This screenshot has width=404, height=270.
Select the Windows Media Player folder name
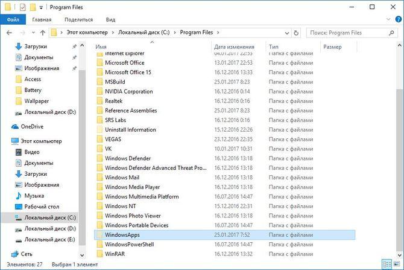tap(132, 187)
